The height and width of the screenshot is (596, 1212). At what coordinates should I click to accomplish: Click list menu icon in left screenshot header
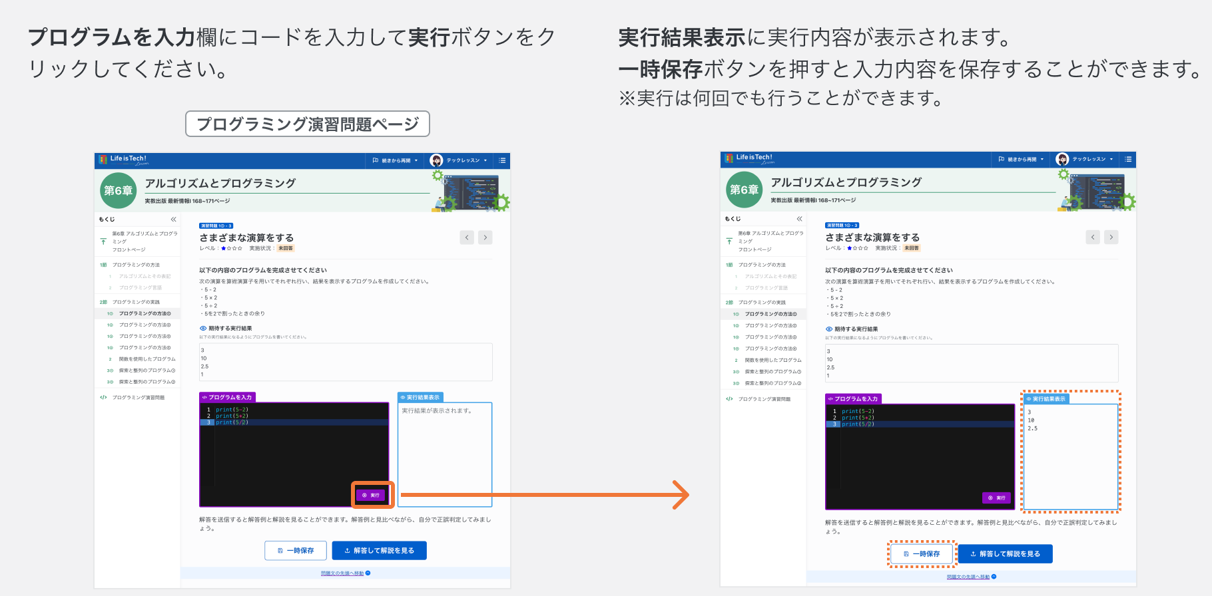point(502,160)
